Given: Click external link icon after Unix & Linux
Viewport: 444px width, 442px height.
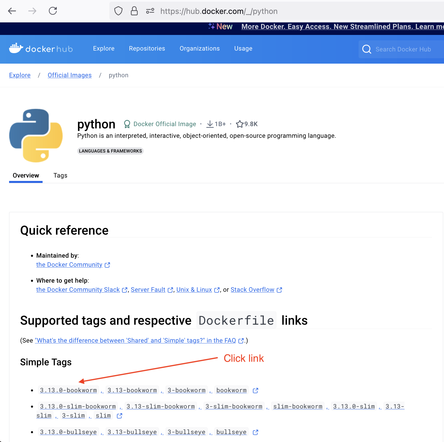Looking at the screenshot, I should pos(217,290).
